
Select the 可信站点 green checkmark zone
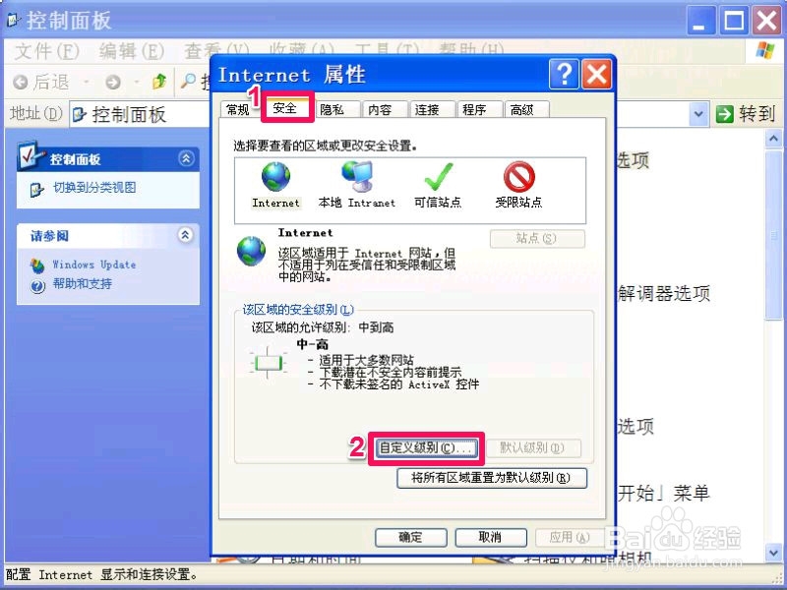438,177
